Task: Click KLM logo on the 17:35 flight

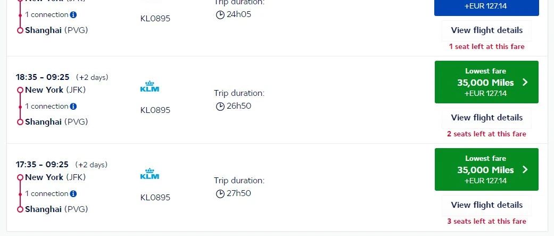Action: tap(150, 174)
